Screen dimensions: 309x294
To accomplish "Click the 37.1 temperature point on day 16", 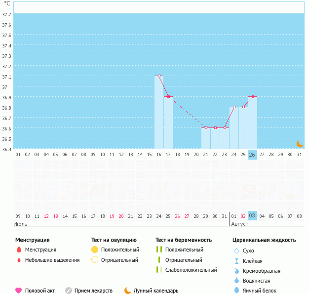I will click(x=159, y=76).
